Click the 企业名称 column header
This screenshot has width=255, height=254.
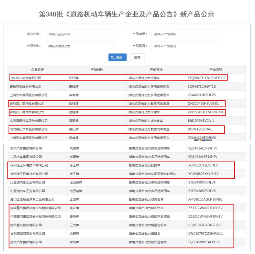[x=37, y=69]
